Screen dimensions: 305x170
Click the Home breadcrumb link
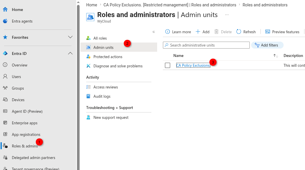pos(92,5)
